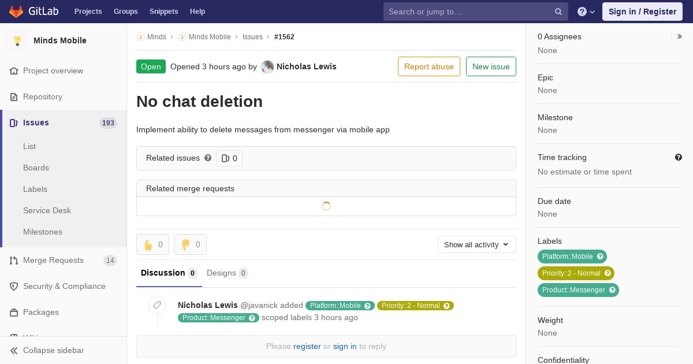This screenshot has height=364, width=693.
Task: Open the Milestones sidebar item
Action: tap(43, 232)
